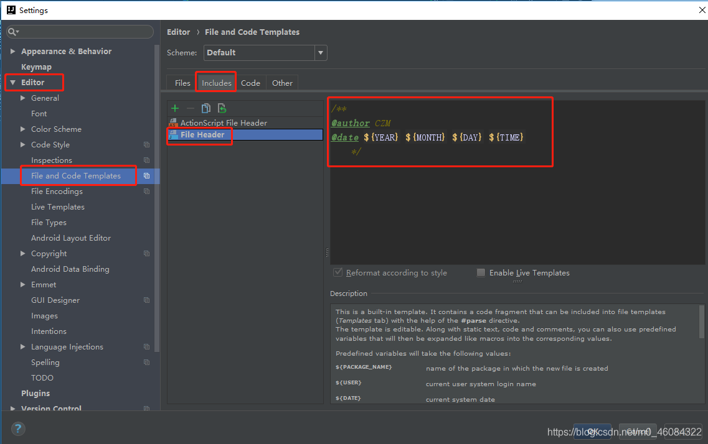This screenshot has width=708, height=444.
Task: Click the File Header template icon
Action: click(x=173, y=134)
